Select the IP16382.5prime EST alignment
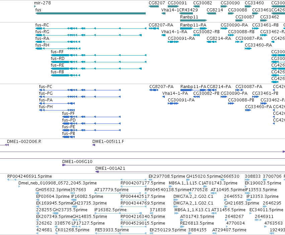 pos(118,213)
